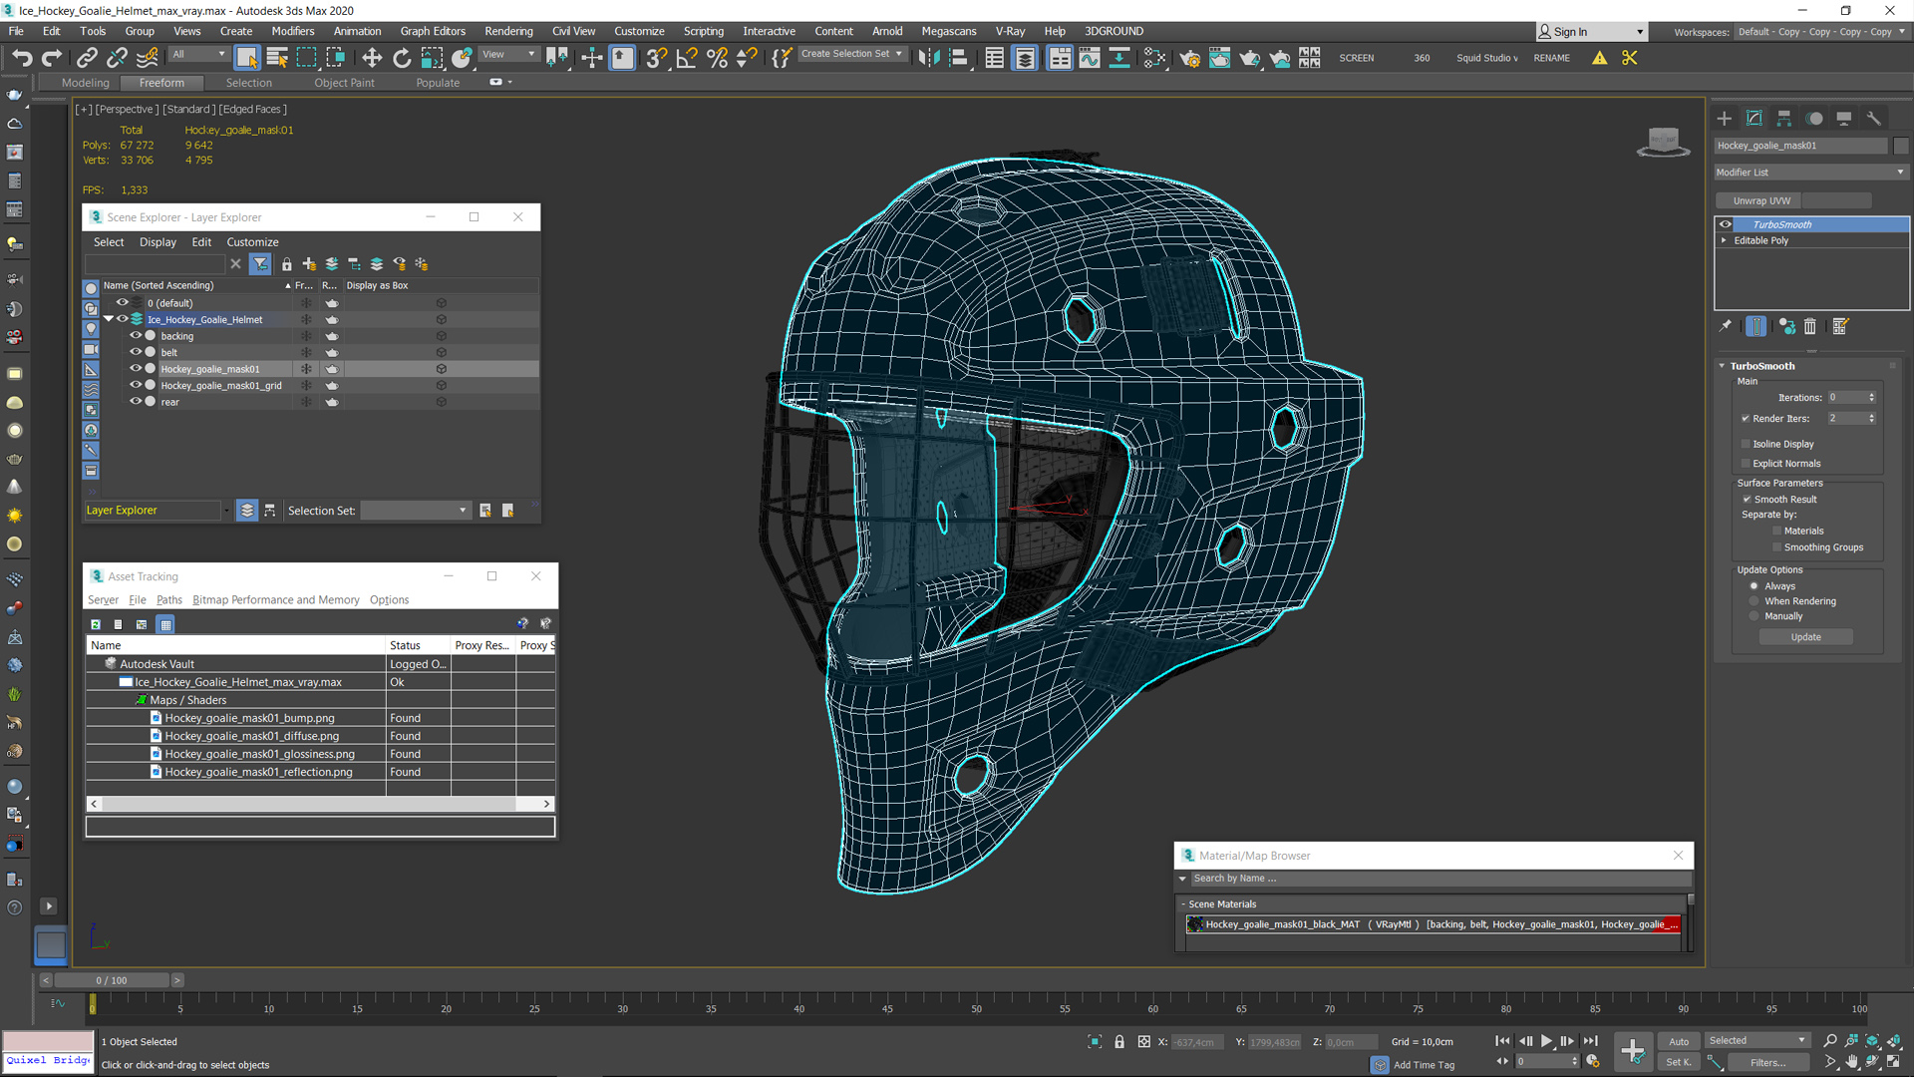Open Rendered Frame Window icon
Screen dimensions: 1914x1077
(x=1219, y=58)
